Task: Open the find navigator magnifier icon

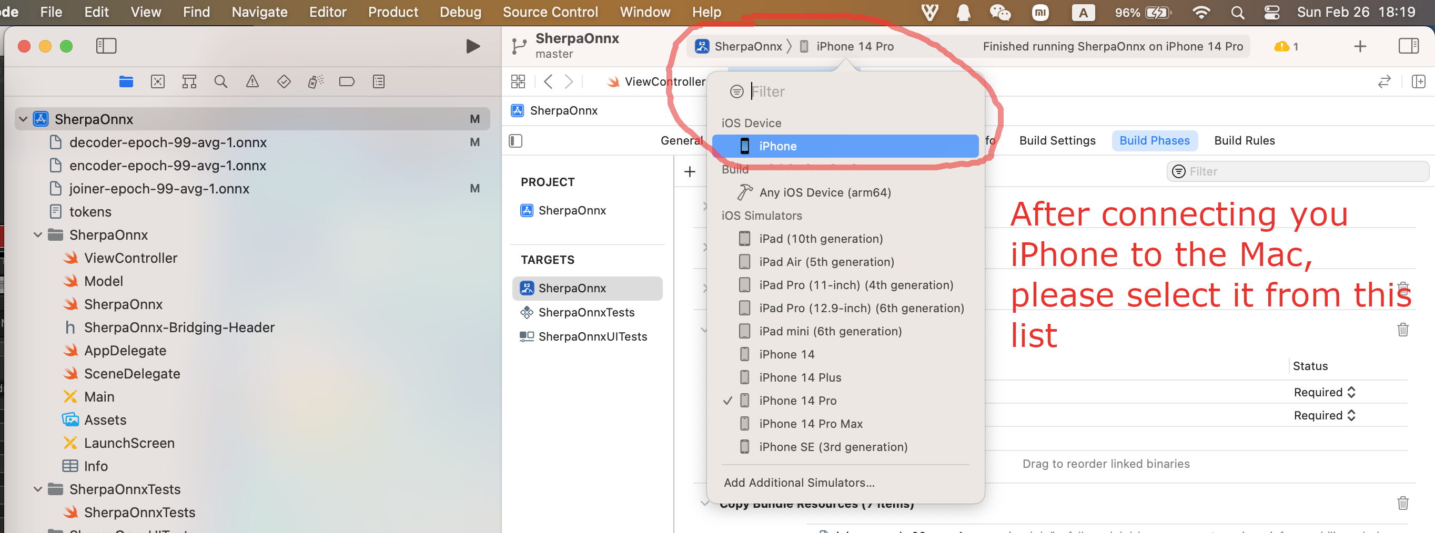Action: pyautogui.click(x=220, y=82)
